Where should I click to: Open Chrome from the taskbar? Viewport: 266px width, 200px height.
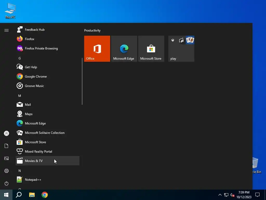[x=45, y=195]
